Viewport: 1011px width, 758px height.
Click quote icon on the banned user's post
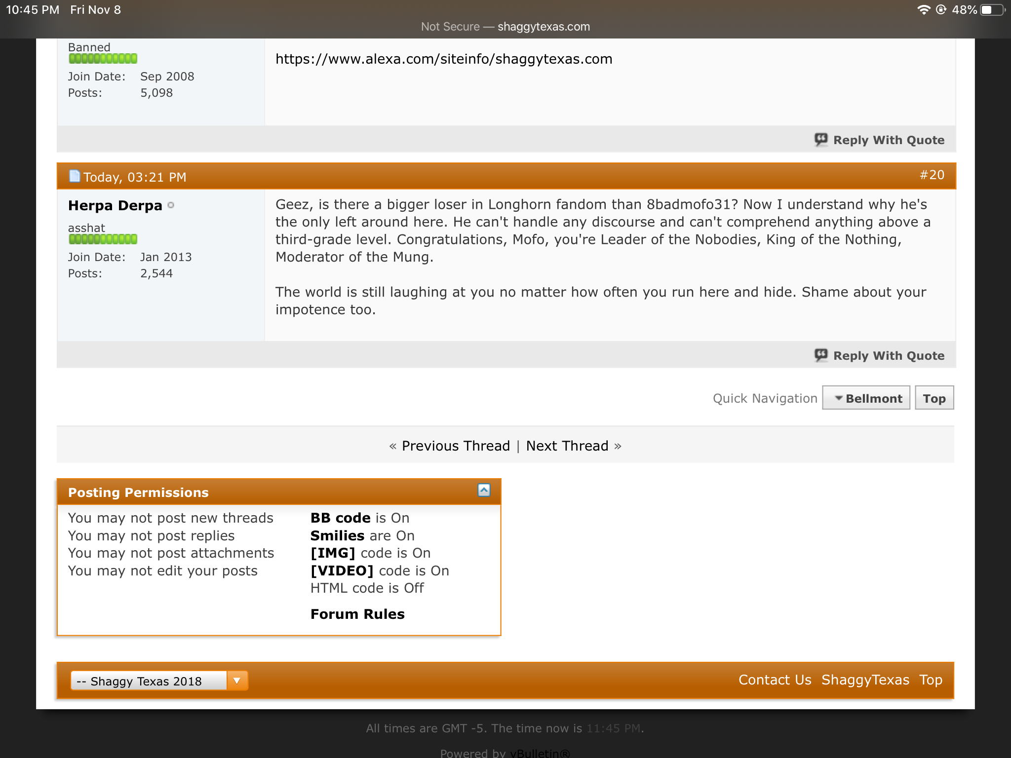(x=821, y=140)
